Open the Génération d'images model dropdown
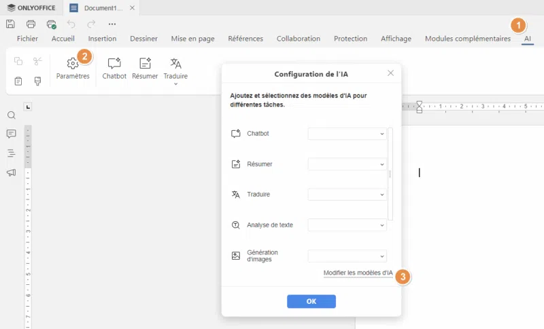This screenshot has height=329, width=544. (347, 256)
